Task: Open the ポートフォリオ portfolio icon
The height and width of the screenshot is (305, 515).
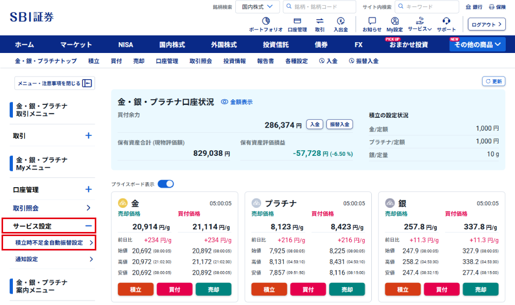Action: coord(266,22)
